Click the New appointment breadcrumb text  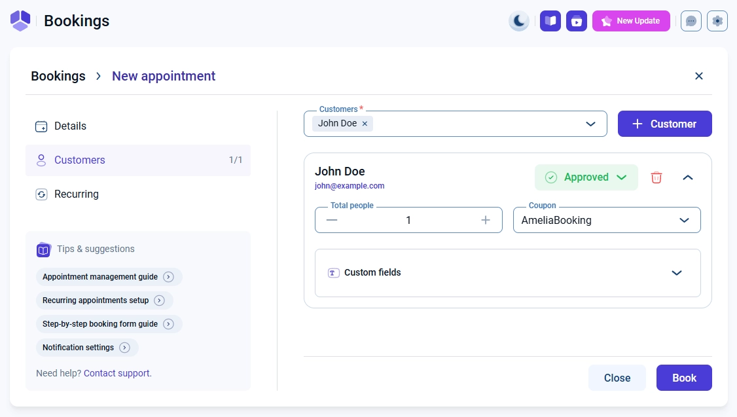click(x=164, y=76)
